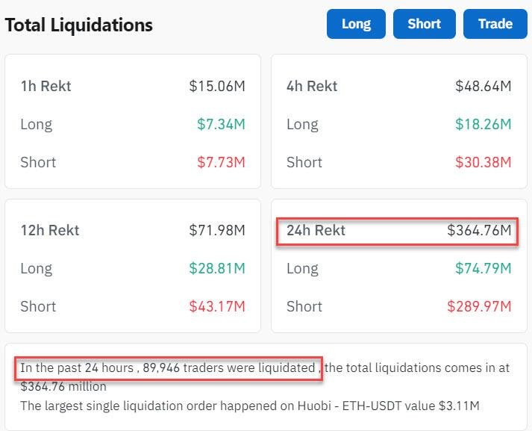Click the 12h long value $28.81M
532x431 pixels.
(x=217, y=268)
